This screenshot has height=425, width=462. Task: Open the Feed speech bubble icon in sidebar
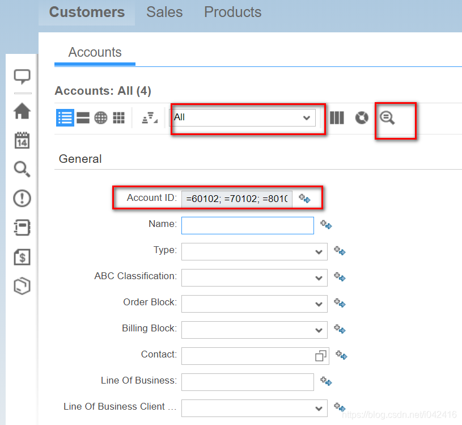[x=22, y=77]
